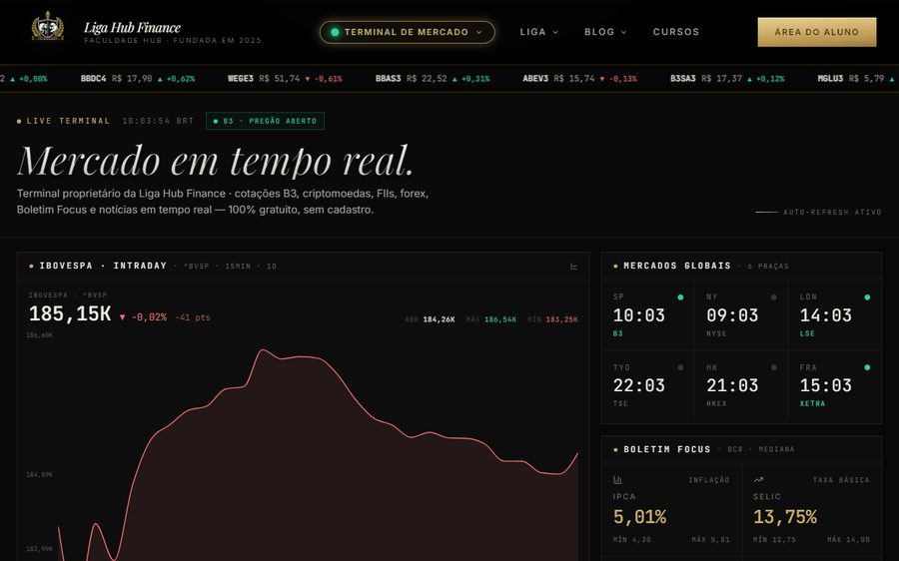Click the LSE exchange label

807,333
